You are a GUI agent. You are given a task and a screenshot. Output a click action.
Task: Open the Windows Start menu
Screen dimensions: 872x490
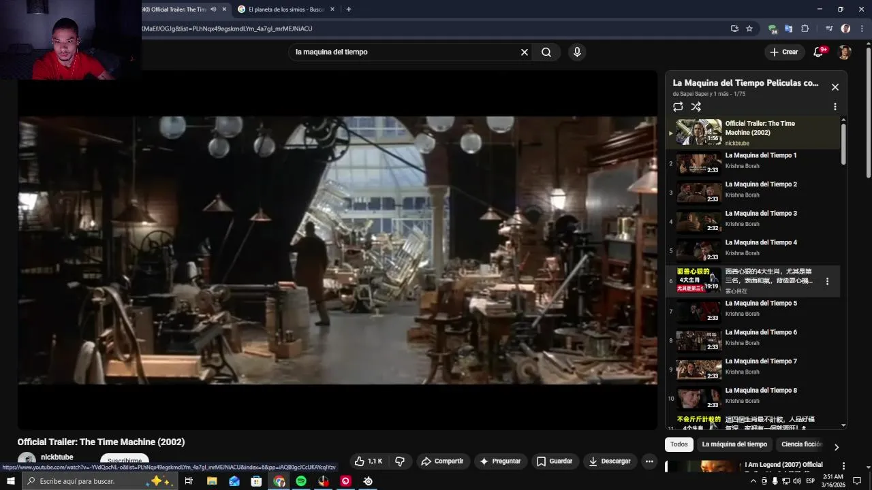point(10,481)
